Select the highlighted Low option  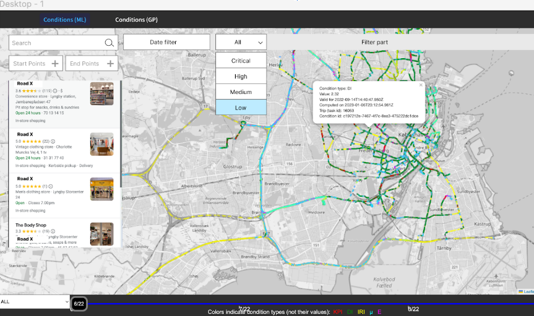[241, 108]
